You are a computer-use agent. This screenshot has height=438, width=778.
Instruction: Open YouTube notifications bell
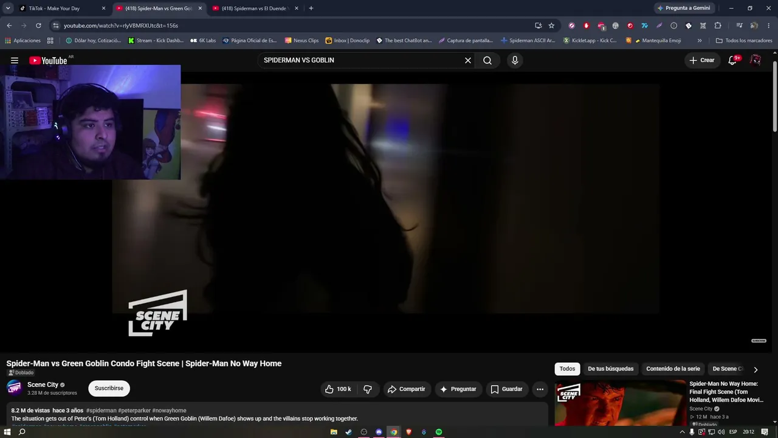[x=732, y=60]
